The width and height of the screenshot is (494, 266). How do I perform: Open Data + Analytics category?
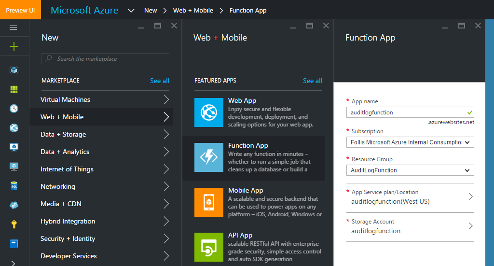[101, 152]
